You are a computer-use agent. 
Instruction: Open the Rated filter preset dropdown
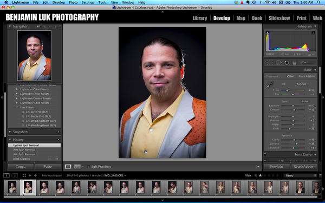pos(300,175)
